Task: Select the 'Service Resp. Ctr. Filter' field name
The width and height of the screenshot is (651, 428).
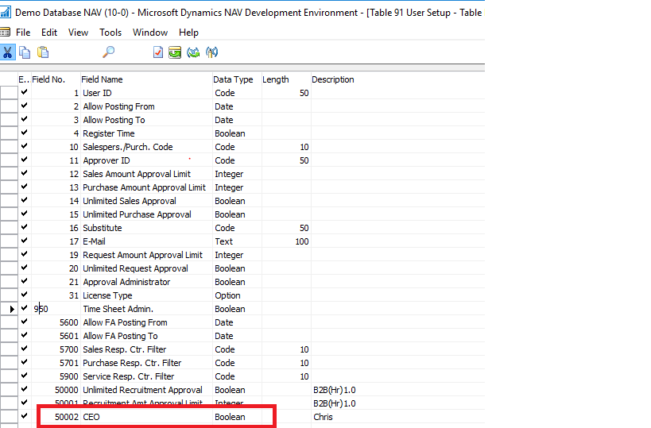Action: coord(146,376)
